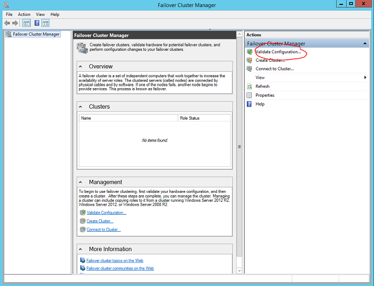Click the scroll down arrow of center pane
The width and height of the screenshot is (374, 286).
pos(239,271)
